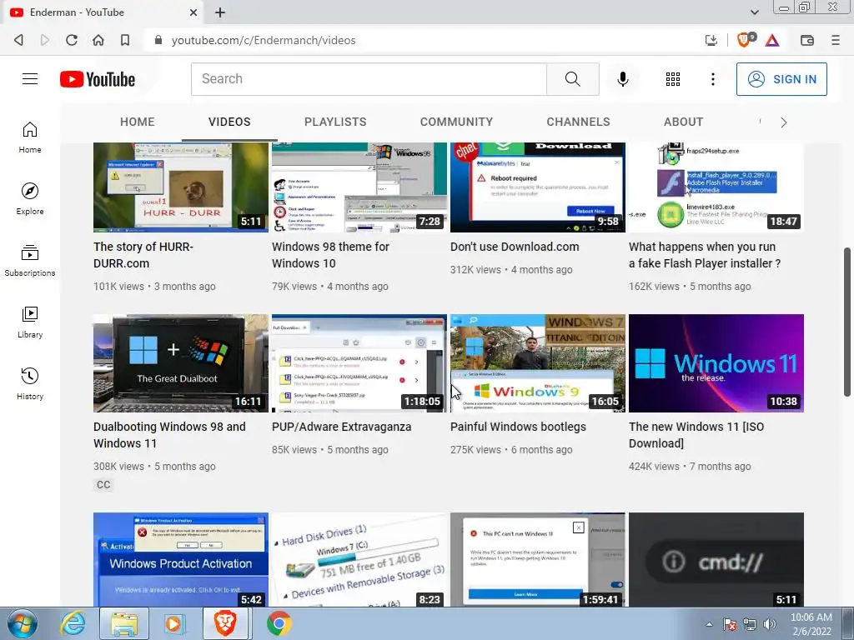This screenshot has height=640, width=854.
Task: Open the CHANNELS tab
Action: click(x=579, y=122)
